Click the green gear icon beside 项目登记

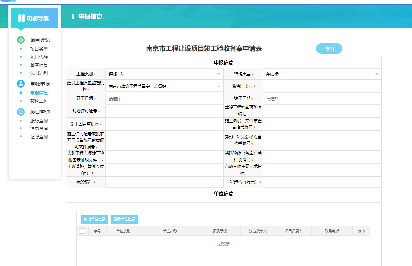coord(21,40)
